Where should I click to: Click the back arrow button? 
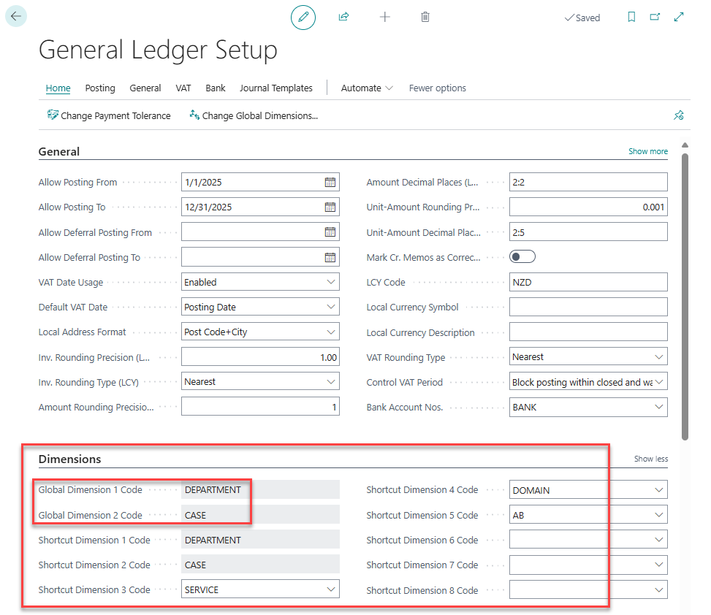(x=16, y=16)
